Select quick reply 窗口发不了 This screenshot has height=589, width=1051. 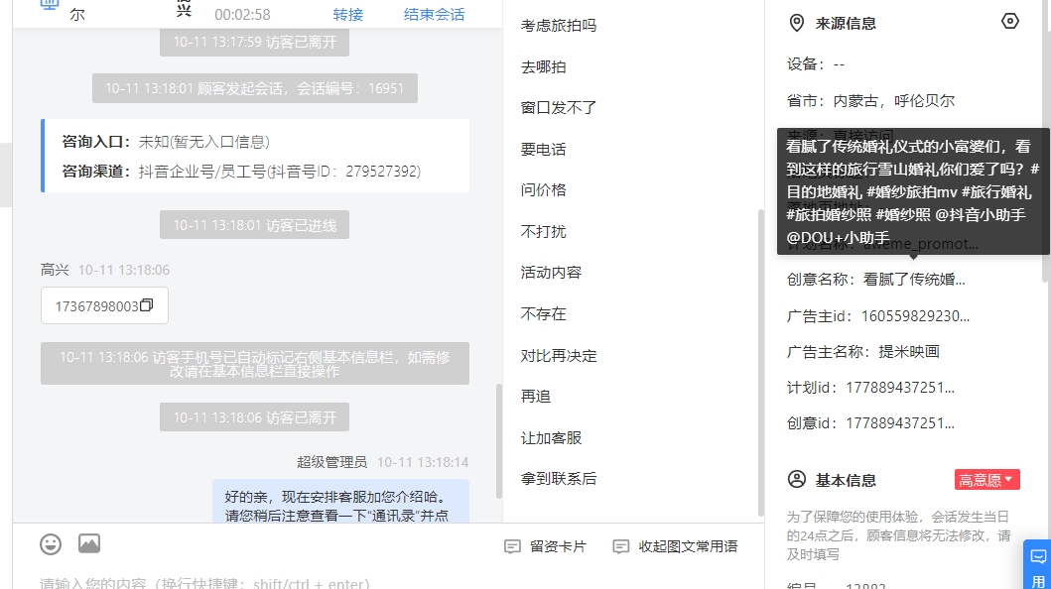(x=559, y=108)
